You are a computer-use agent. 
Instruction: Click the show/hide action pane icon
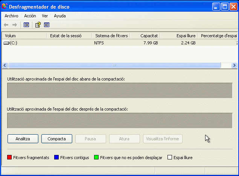pos(47,25)
